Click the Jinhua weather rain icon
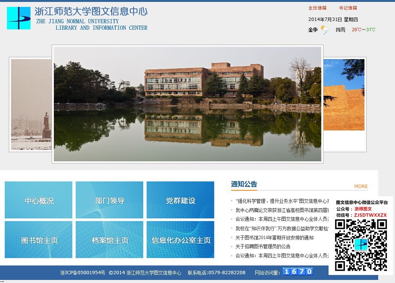Viewport: 395px width, 283px height. (325, 30)
